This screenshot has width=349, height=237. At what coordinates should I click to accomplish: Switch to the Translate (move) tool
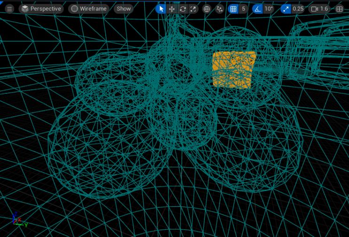pos(172,8)
